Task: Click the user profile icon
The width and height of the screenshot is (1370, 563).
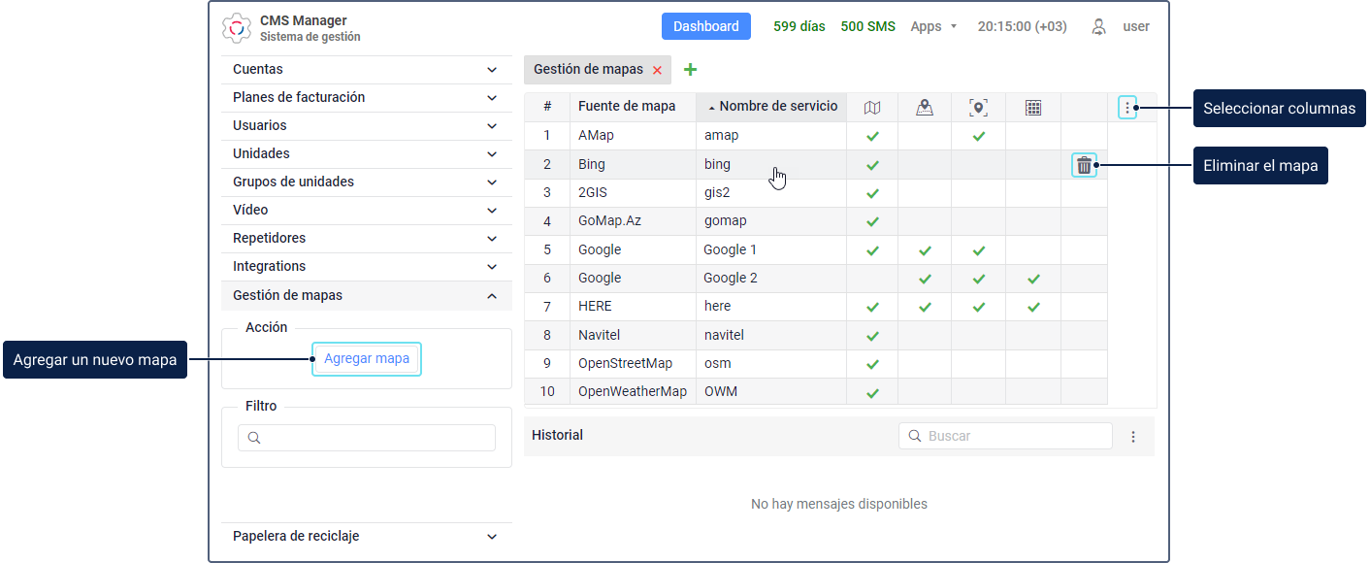Action: click(x=1098, y=27)
